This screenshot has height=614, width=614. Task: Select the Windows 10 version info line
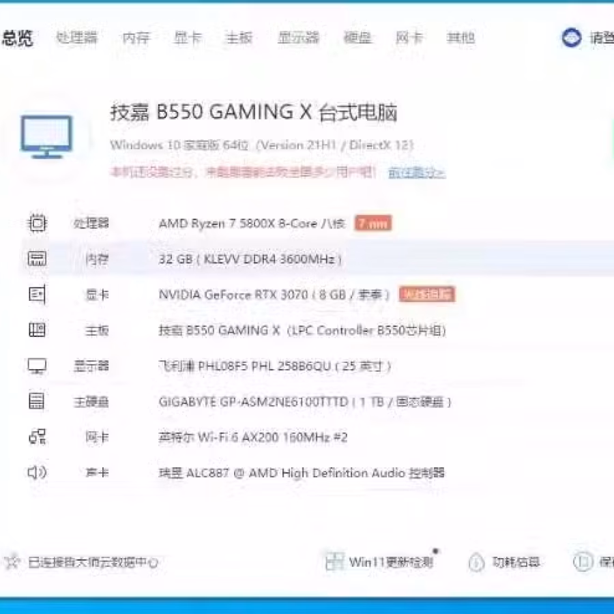click(261, 145)
